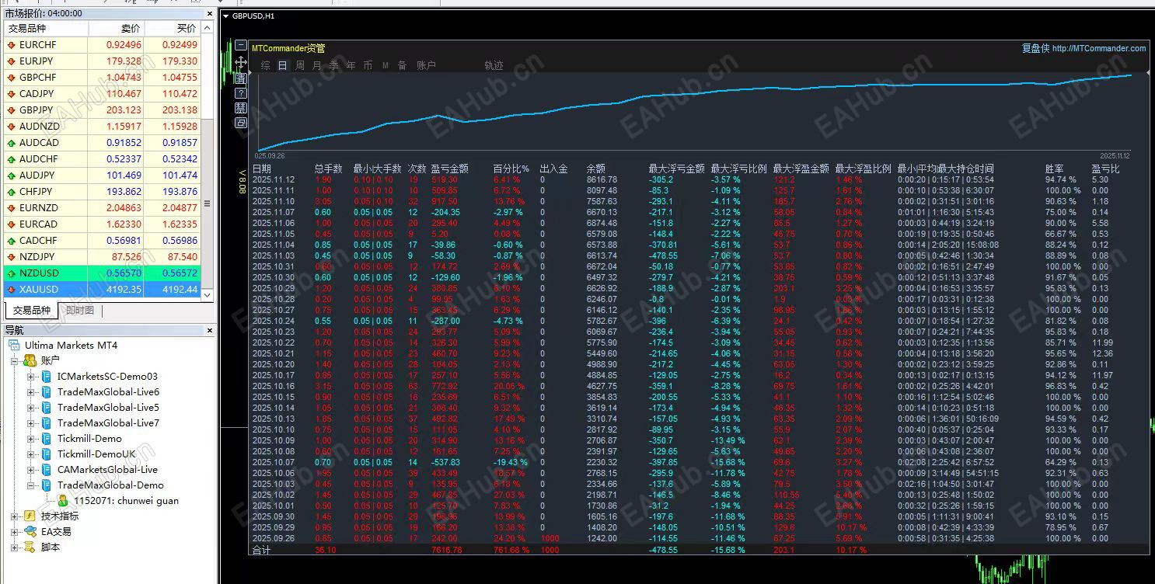This screenshot has width=1155, height=584.
Task: Click the restore window icon in MTCommander sidebar
Action: click(x=241, y=123)
